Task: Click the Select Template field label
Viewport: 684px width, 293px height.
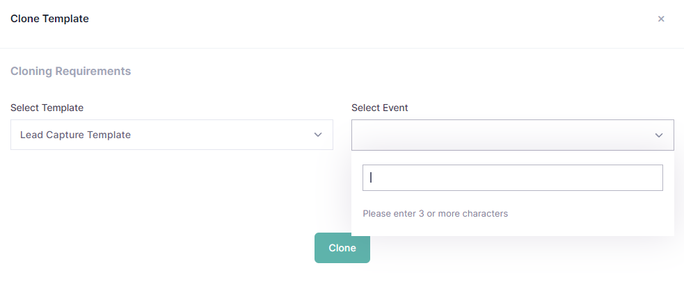Action: pyautogui.click(x=47, y=108)
